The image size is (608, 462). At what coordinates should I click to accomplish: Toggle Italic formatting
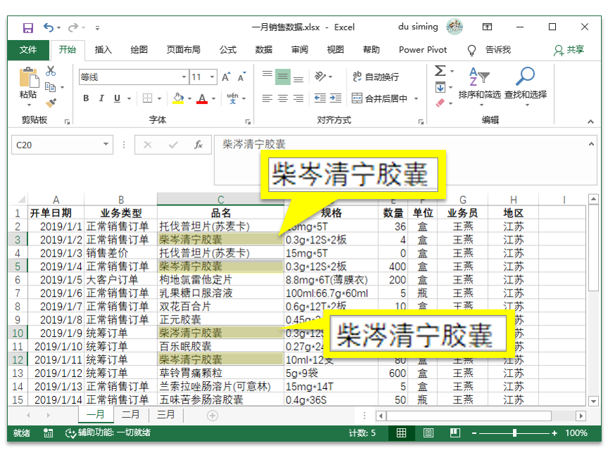[101, 98]
